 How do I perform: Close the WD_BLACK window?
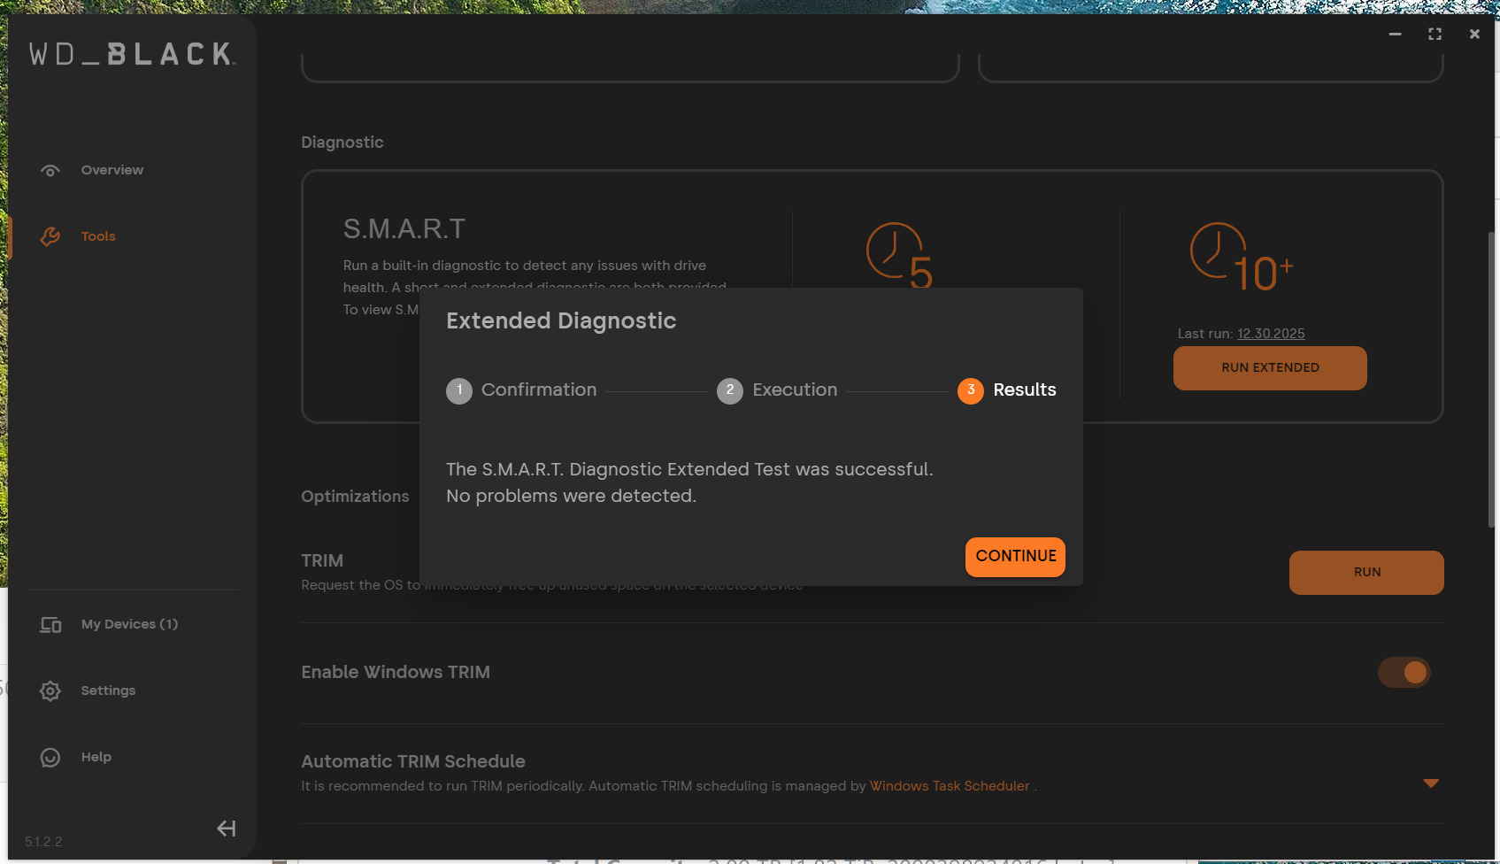point(1474,34)
